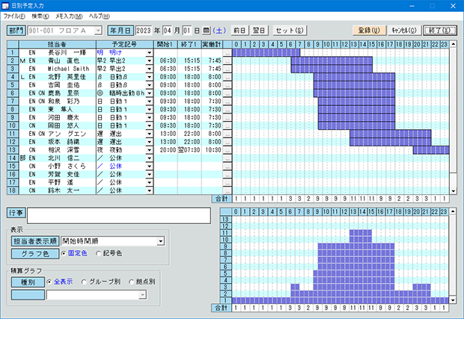Click the 登録(U) register button
Viewport: 464px width, 360px height.
[369, 31]
